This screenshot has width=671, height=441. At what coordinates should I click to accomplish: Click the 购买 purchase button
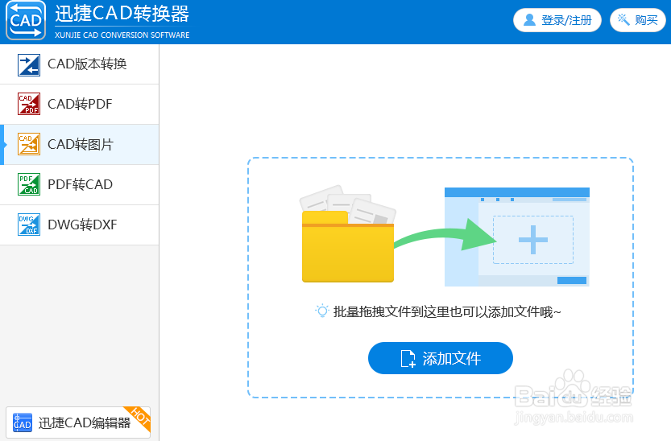tap(638, 20)
